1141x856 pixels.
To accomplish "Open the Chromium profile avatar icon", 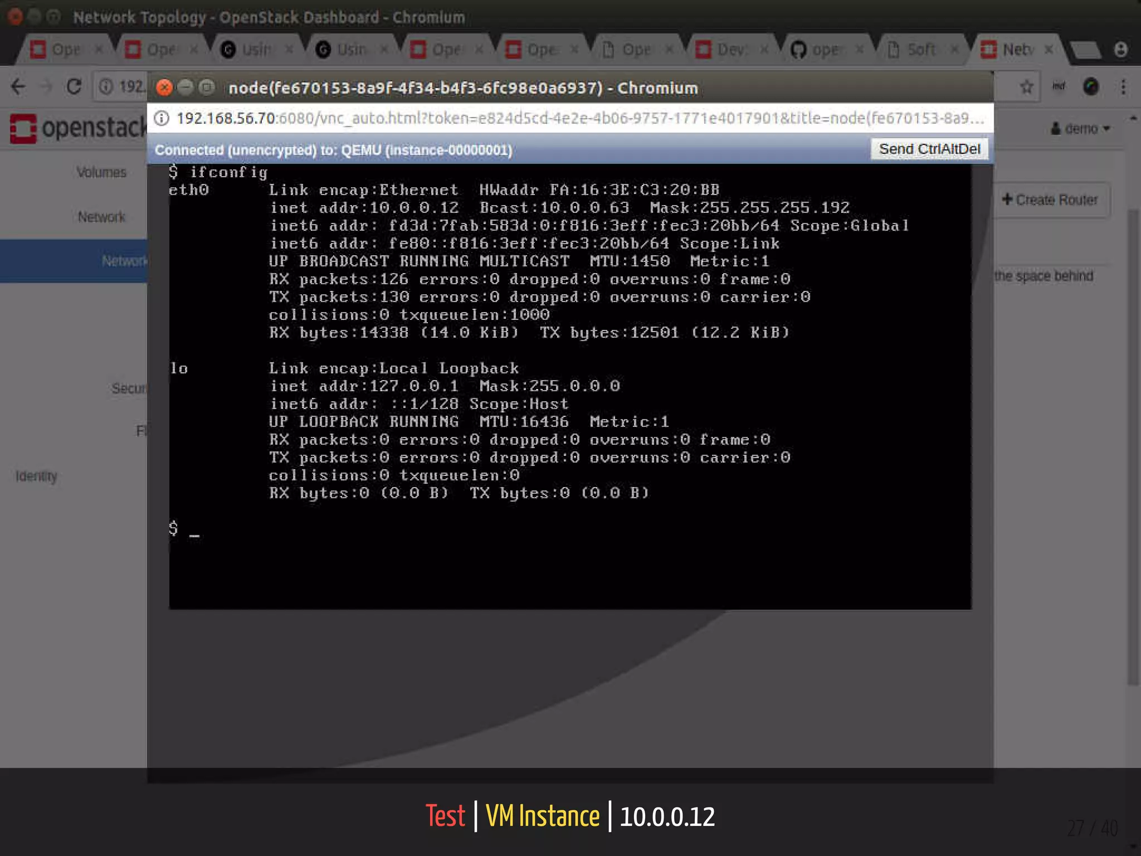I will [1121, 50].
